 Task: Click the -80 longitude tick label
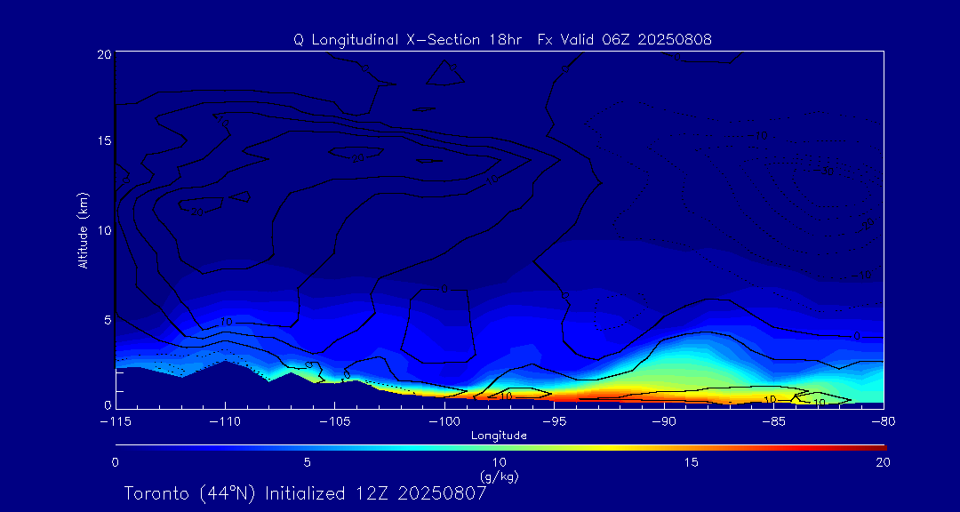click(884, 422)
